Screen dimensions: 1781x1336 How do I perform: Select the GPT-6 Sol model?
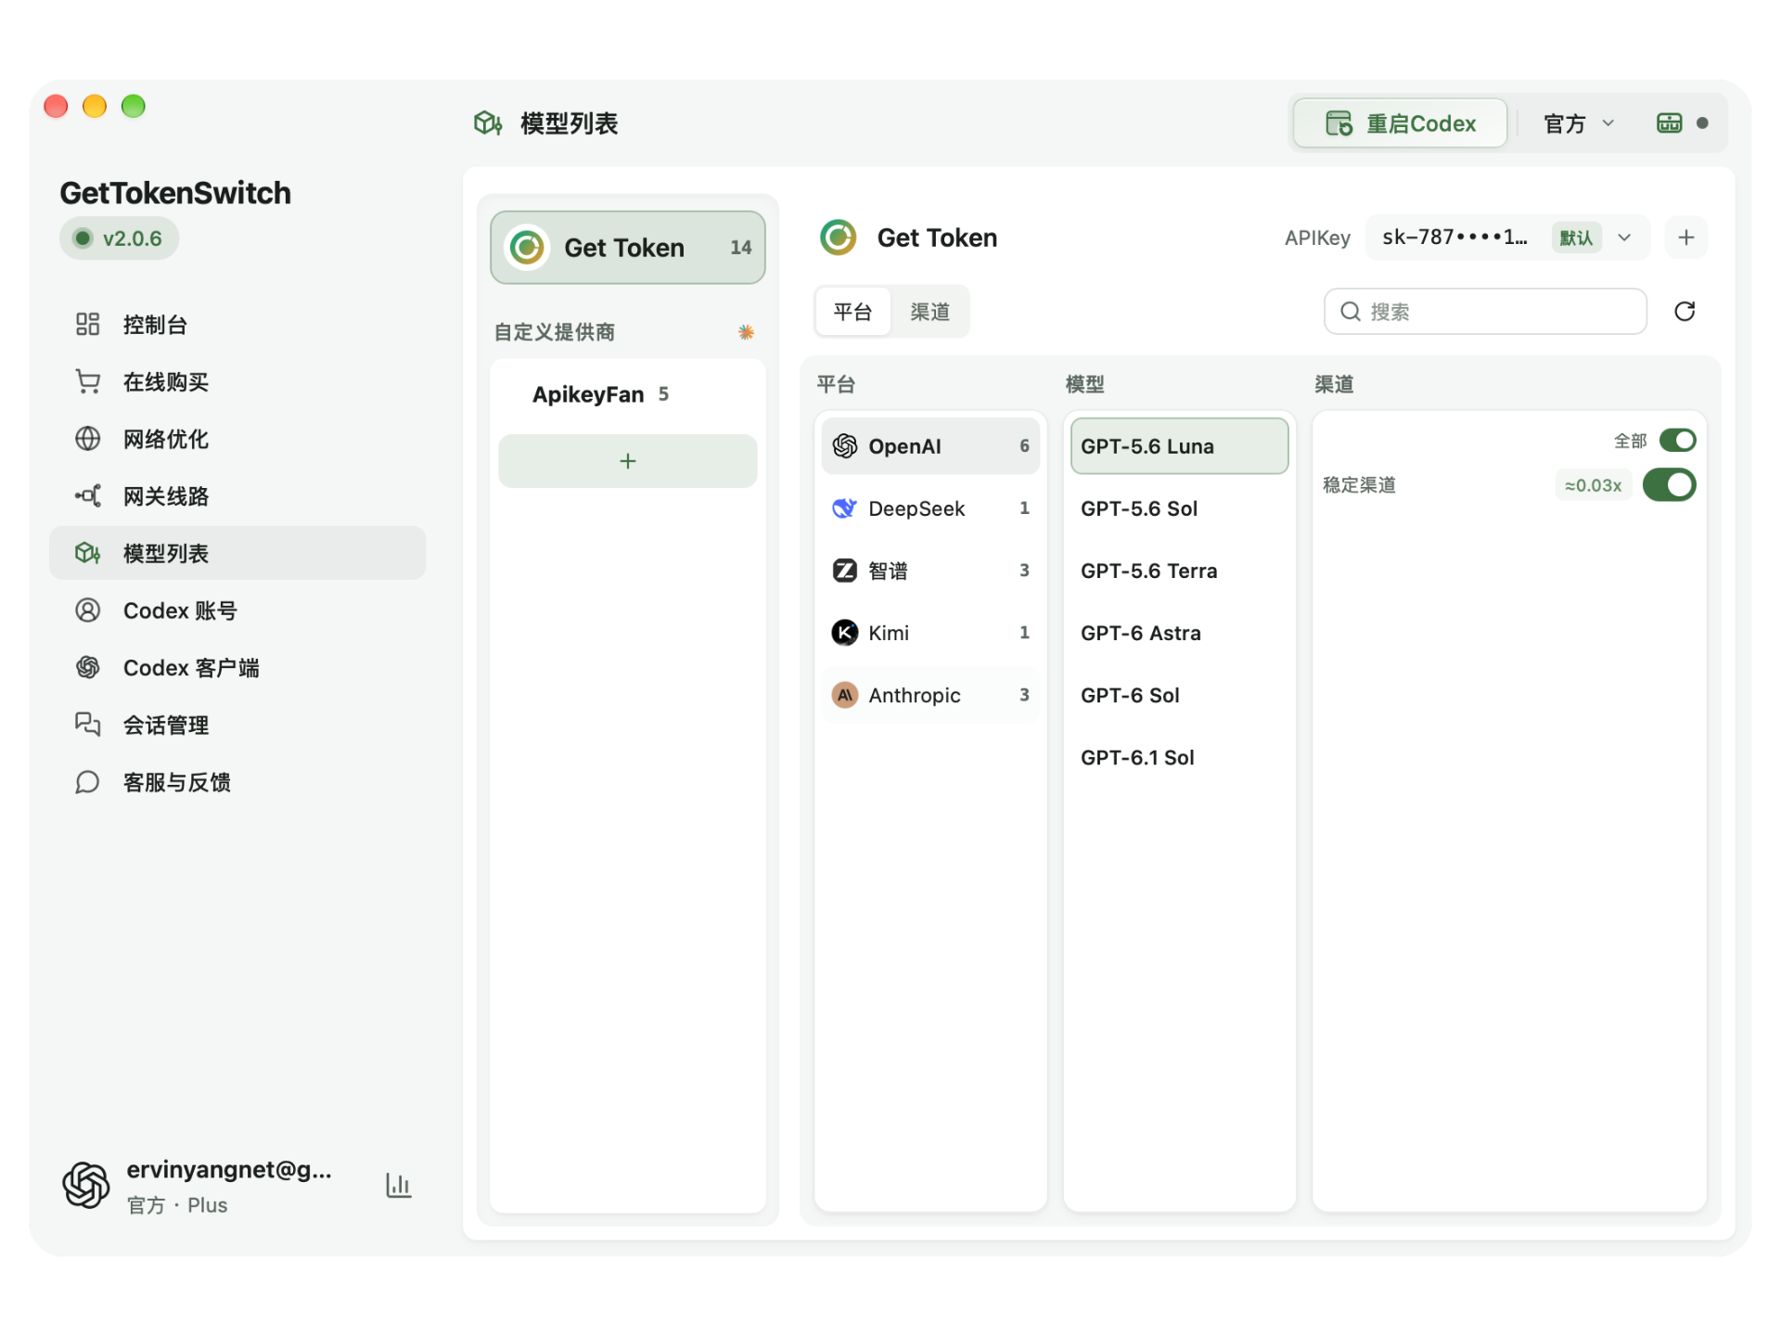click(1179, 695)
